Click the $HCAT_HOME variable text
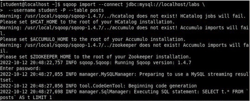 pos(44,22)
